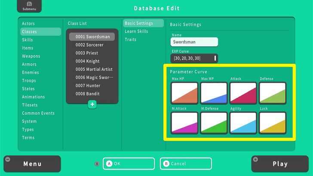
Task: Edit the class Name field
Action: tap(194, 42)
